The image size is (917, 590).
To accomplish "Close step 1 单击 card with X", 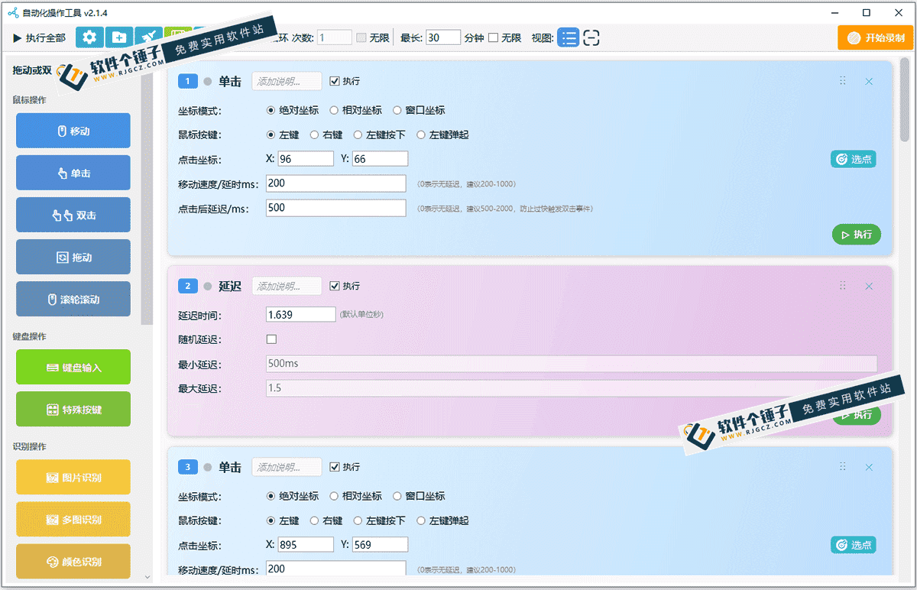I will (x=869, y=81).
